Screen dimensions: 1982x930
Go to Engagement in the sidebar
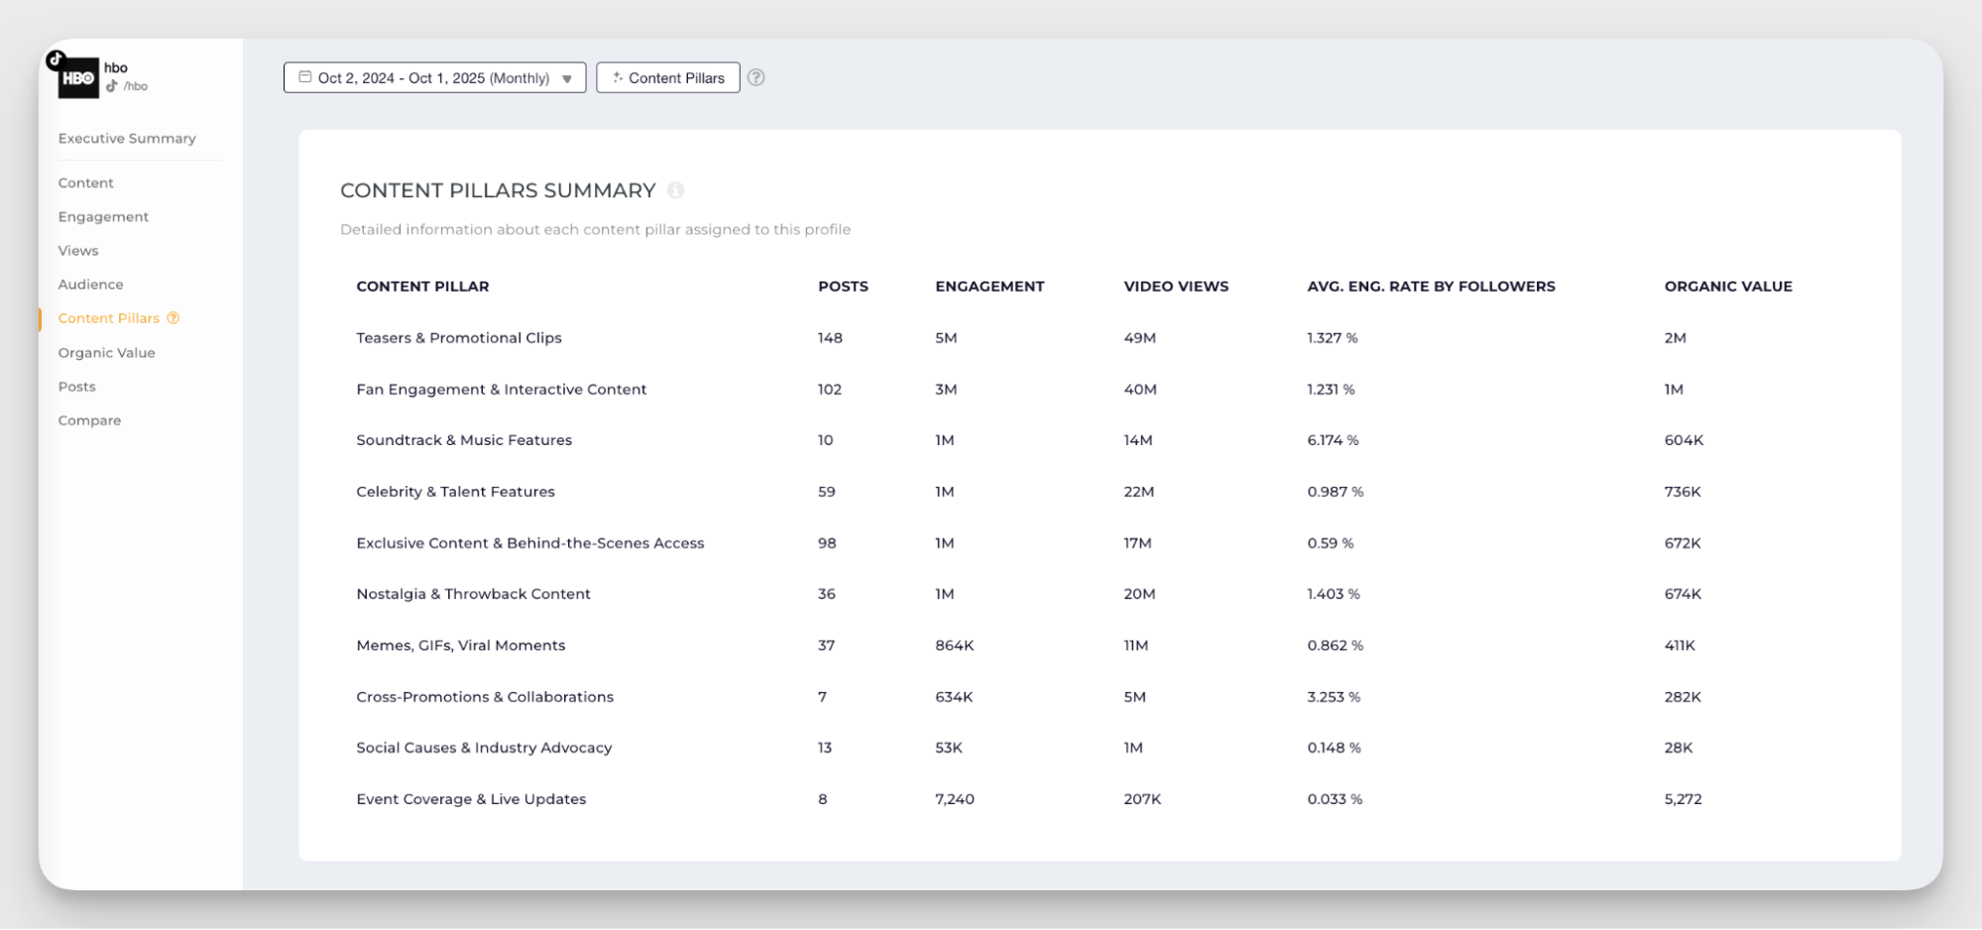point(103,217)
